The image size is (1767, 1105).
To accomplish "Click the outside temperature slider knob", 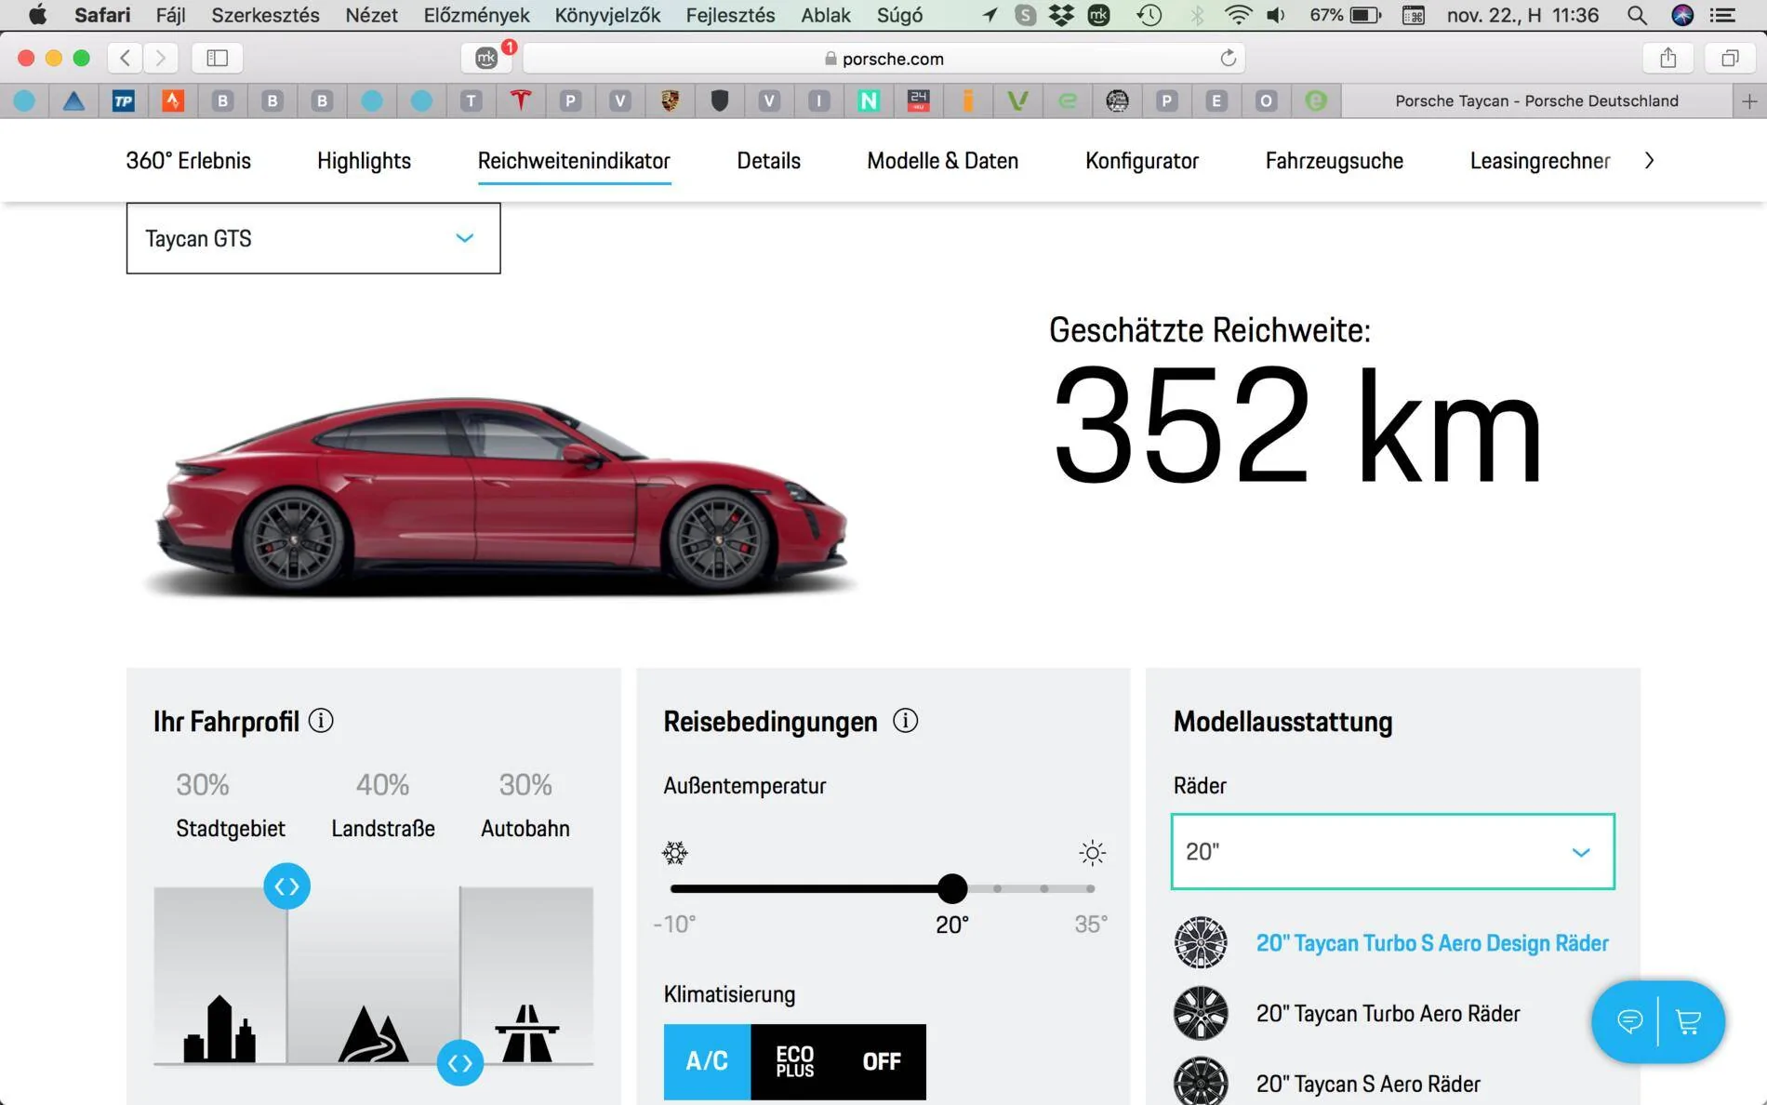I will point(952,888).
